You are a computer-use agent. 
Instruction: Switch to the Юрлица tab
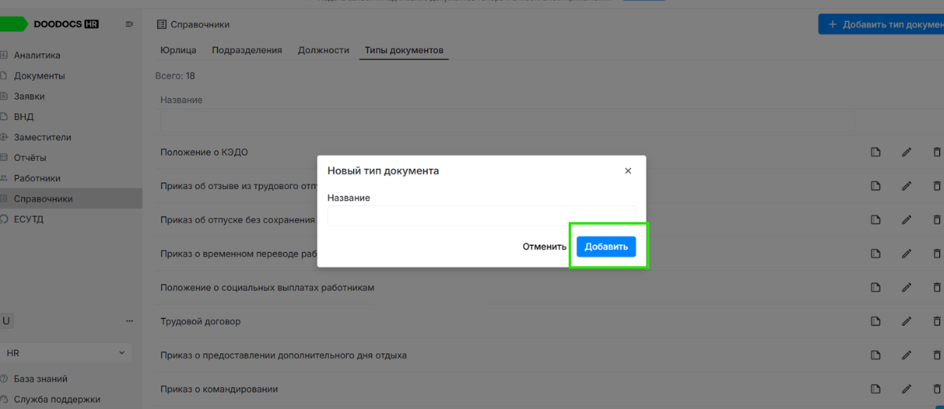click(178, 50)
